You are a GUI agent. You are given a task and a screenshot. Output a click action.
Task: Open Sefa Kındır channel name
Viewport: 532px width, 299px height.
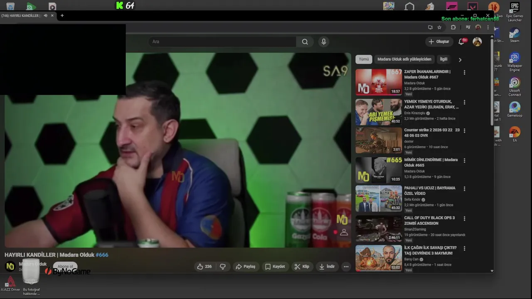pos(412,200)
